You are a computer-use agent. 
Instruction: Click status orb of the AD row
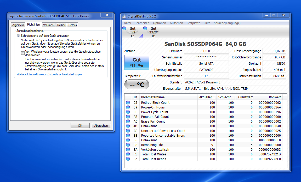pyautogui.click(x=128, y=126)
